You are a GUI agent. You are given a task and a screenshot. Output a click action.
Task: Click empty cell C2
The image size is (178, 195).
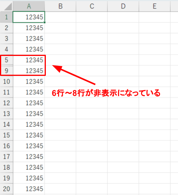click(x=92, y=28)
